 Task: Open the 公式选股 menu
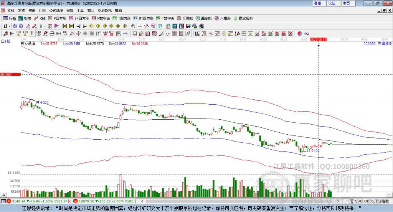[x=56, y=10]
